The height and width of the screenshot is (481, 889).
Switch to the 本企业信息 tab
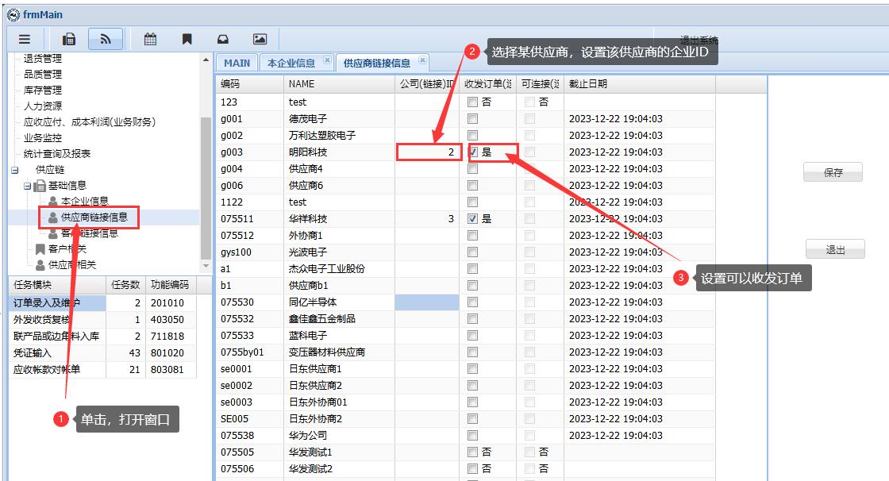(x=291, y=63)
